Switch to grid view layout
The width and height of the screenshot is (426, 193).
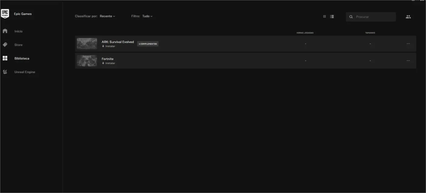coord(324,16)
